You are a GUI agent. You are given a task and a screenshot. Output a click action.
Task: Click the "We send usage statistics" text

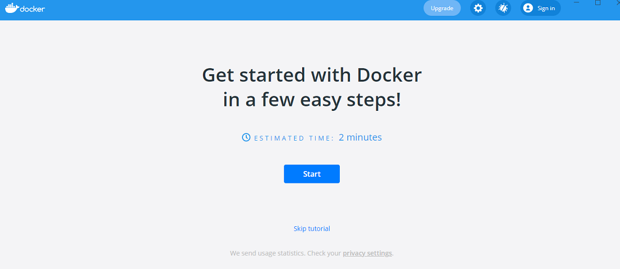(268, 253)
